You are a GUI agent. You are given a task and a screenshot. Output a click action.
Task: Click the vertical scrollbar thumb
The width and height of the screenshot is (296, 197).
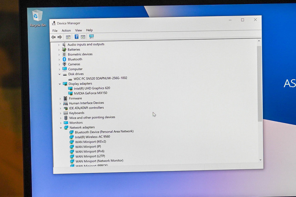click(x=259, y=84)
